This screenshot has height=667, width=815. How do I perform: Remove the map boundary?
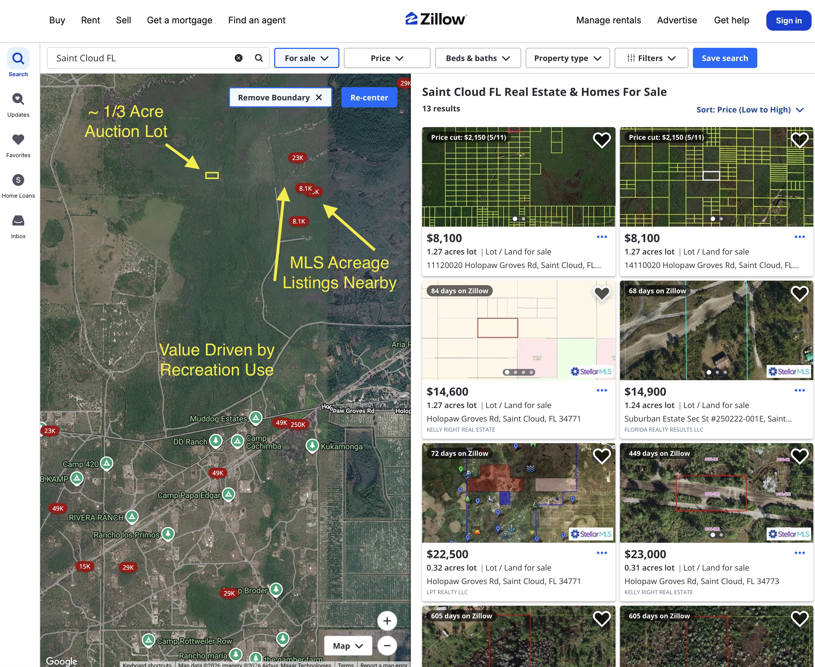click(280, 98)
